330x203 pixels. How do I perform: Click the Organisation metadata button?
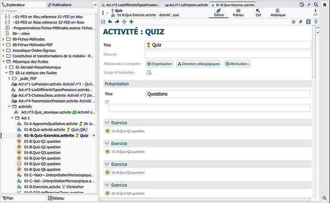159,64
